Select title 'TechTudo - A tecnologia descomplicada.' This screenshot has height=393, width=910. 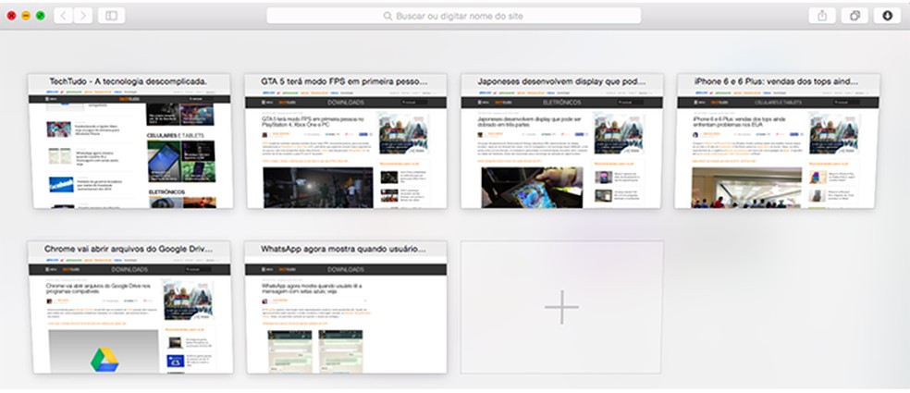129,82
